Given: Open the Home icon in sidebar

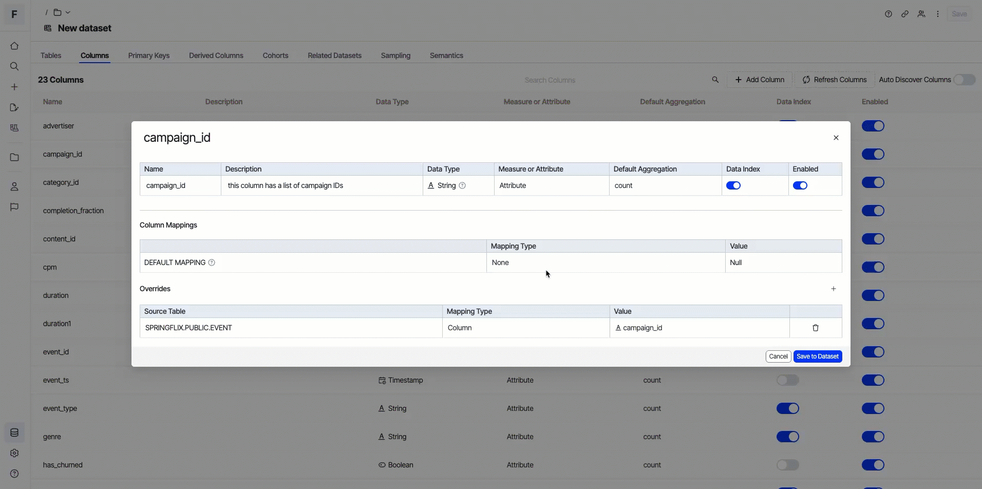Looking at the screenshot, I should pyautogui.click(x=14, y=46).
